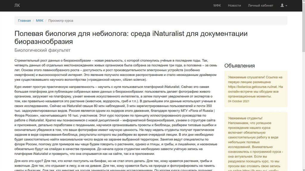Follow the МФК breadcrumb link
The width and height of the screenshot is (305, 171).
(x=40, y=21)
